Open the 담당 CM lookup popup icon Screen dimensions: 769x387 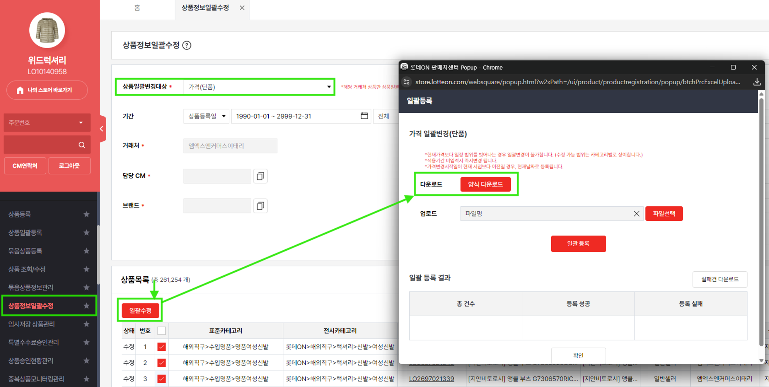click(x=260, y=176)
